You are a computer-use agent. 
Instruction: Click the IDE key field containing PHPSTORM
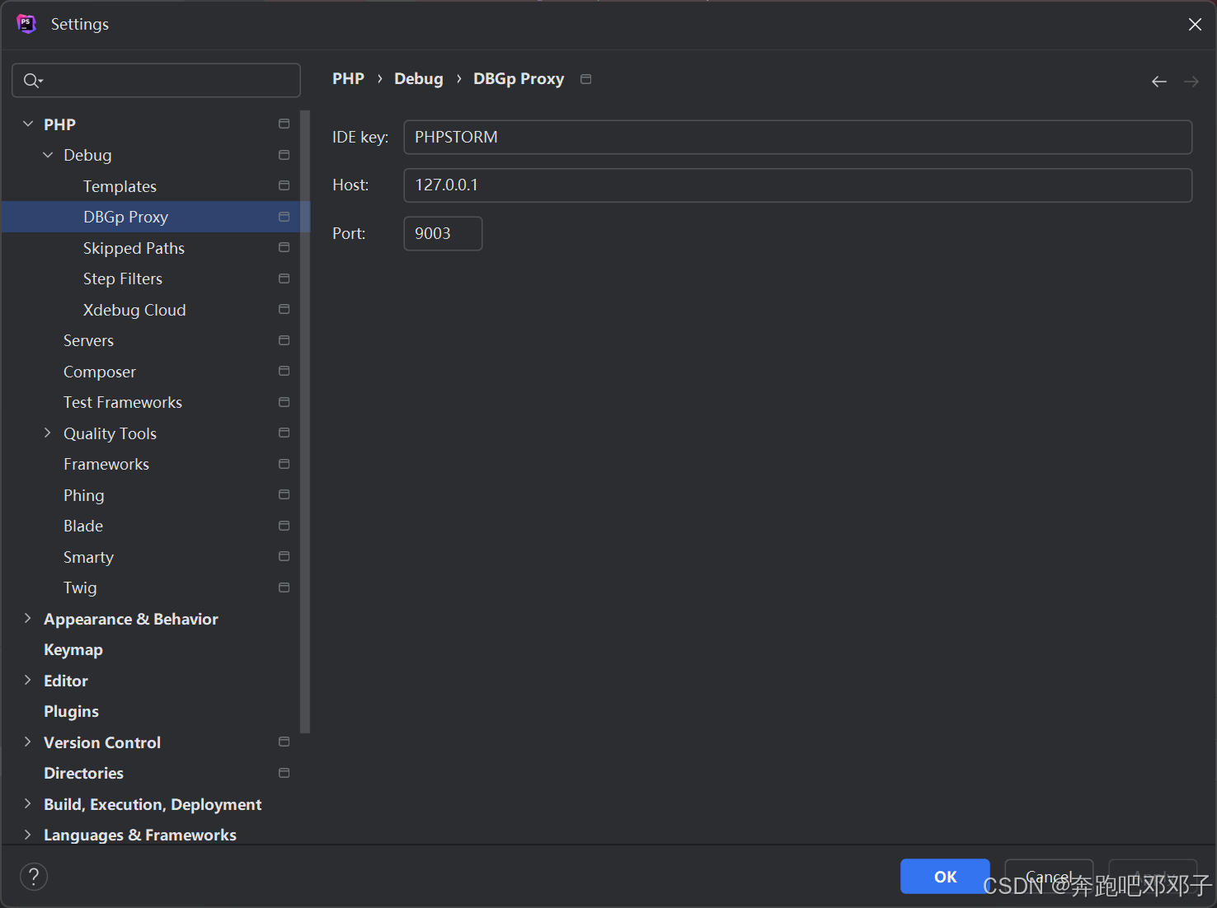pyautogui.click(x=797, y=137)
